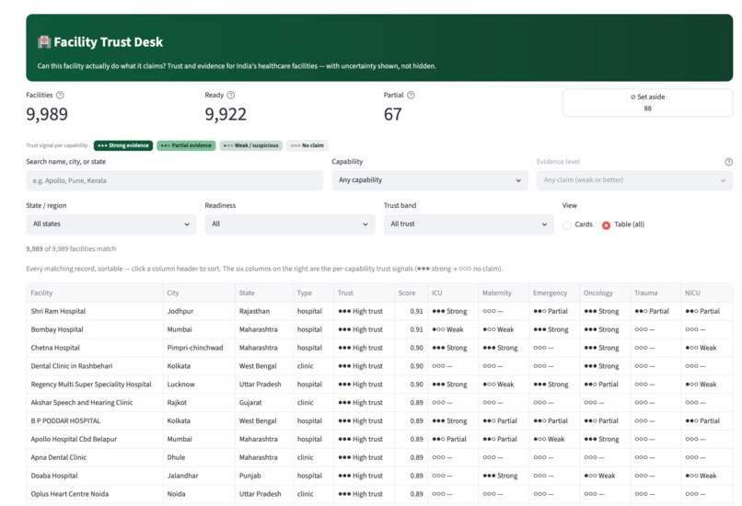Image resolution: width=742 pixels, height=506 pixels.
Task: Click the Weak / suspicious legend badge
Action: point(251,145)
